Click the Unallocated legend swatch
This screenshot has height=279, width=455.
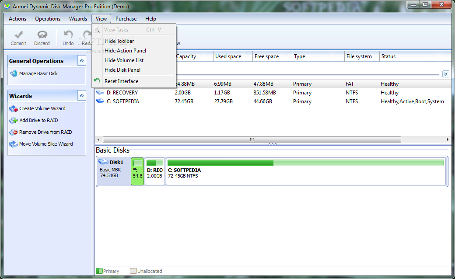133,271
